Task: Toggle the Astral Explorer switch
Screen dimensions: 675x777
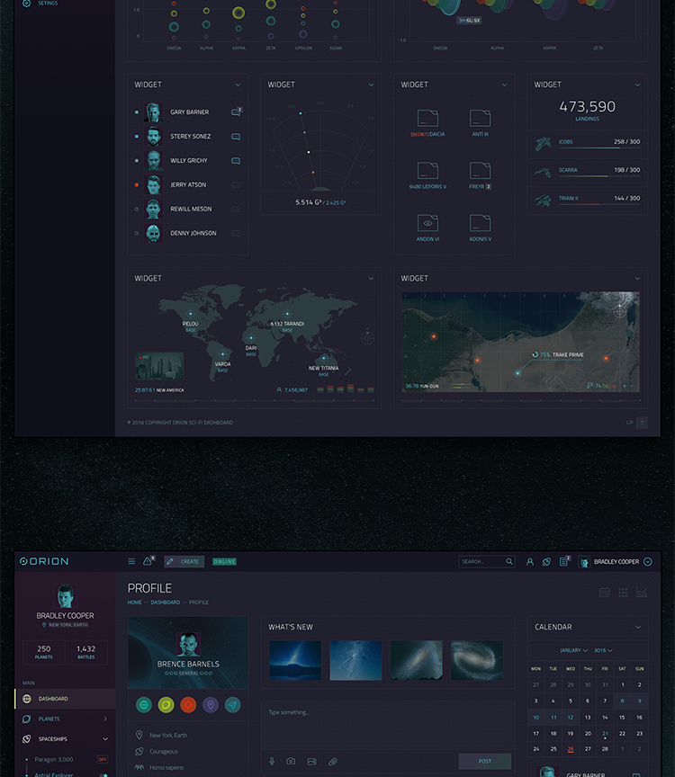Action: pyautogui.click(x=103, y=774)
